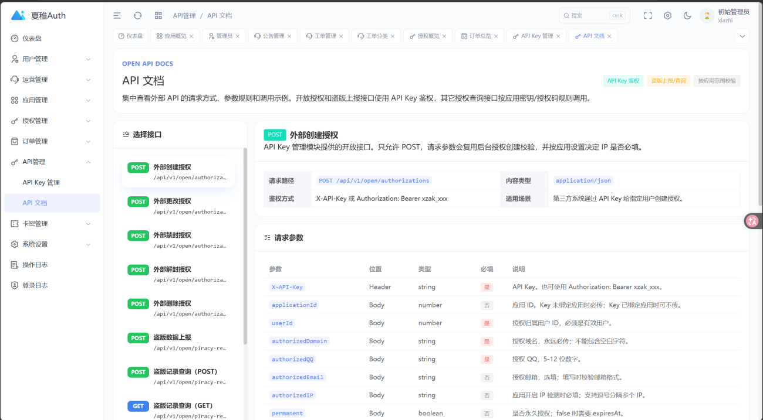Close the API Key 管理 tab

tap(558, 36)
